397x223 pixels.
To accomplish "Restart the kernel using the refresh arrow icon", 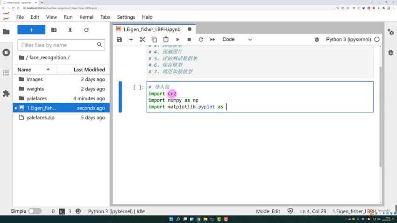I will 201,40.
